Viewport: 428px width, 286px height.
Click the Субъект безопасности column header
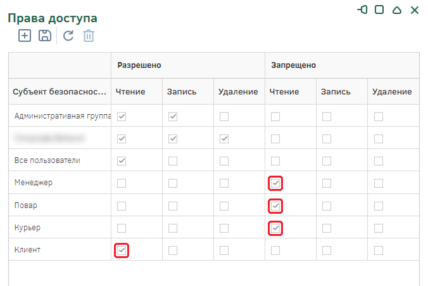click(60, 92)
